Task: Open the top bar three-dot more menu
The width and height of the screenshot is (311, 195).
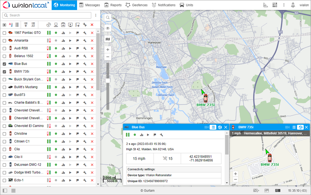Action: click(x=284, y=5)
